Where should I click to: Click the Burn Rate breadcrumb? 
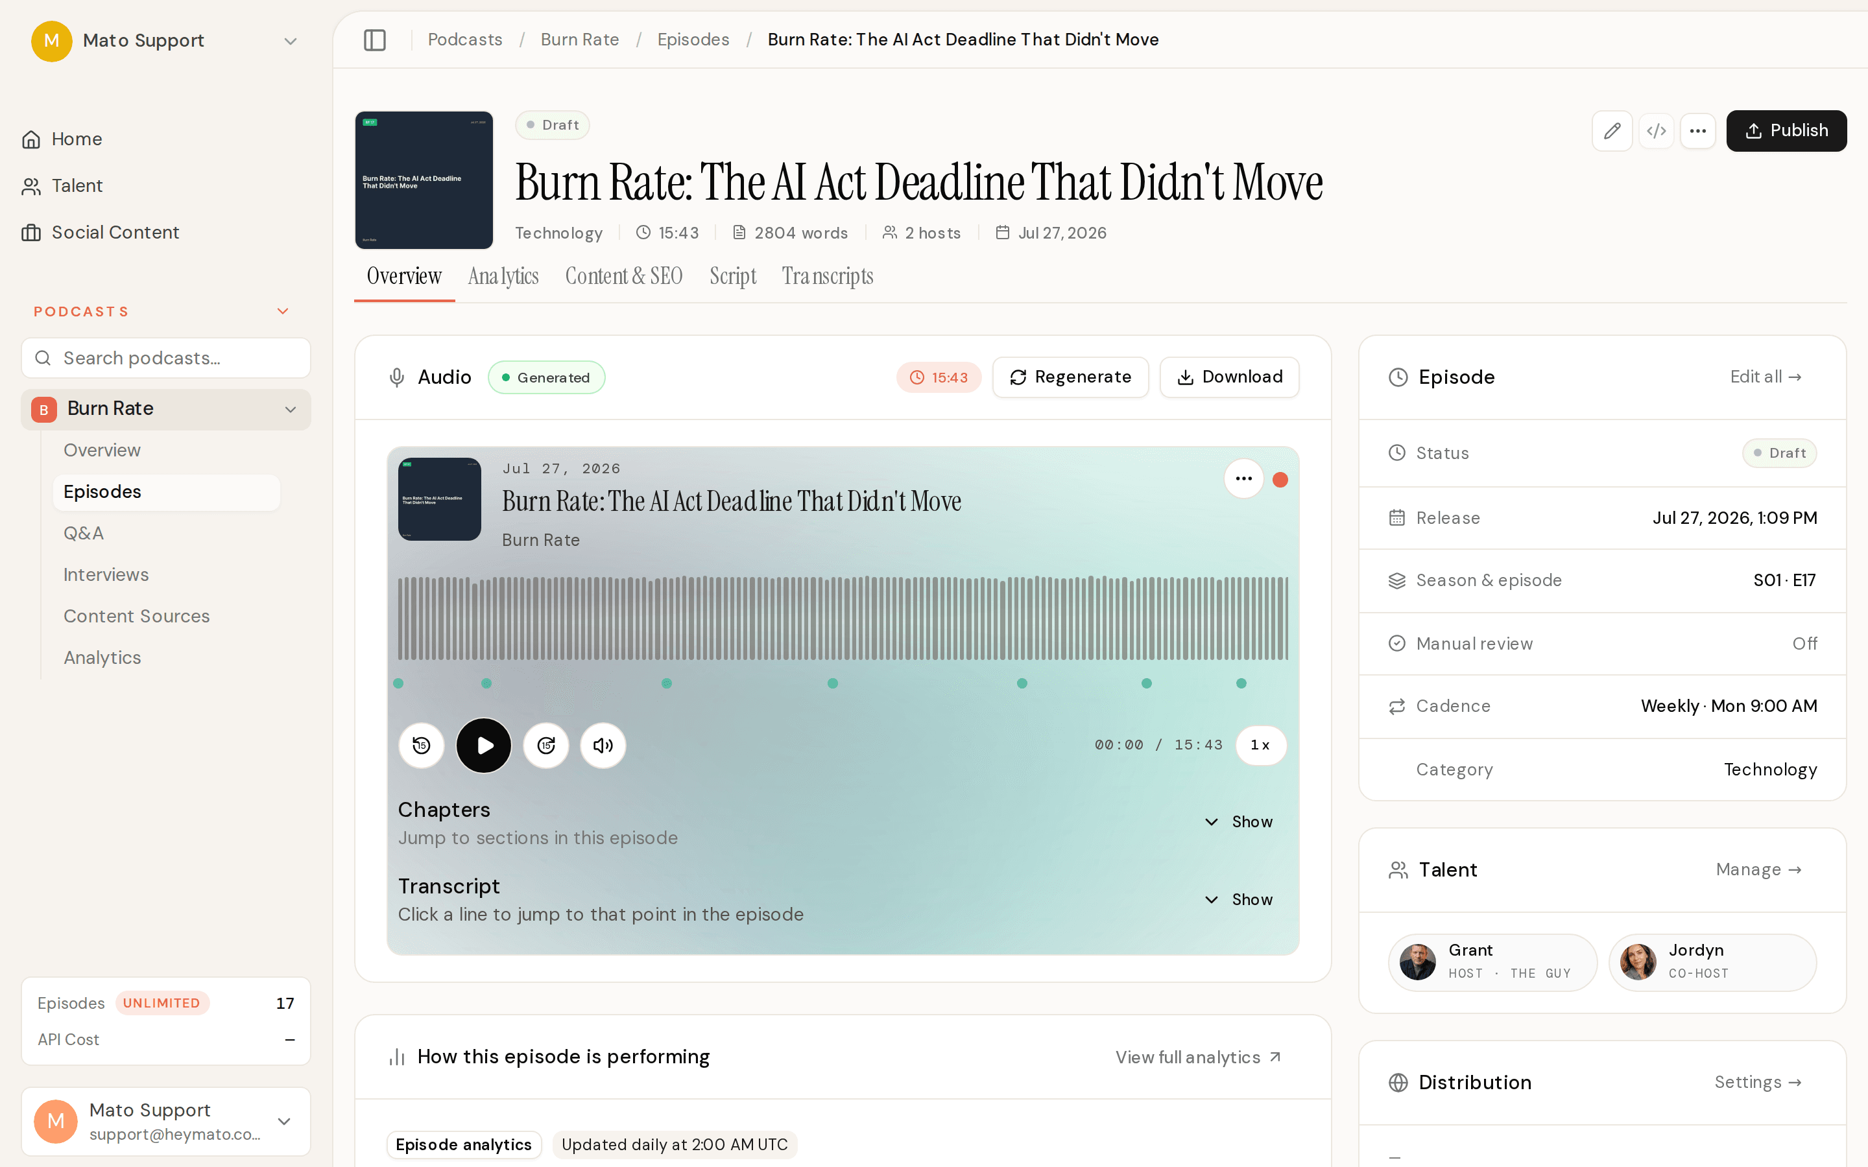pos(580,40)
